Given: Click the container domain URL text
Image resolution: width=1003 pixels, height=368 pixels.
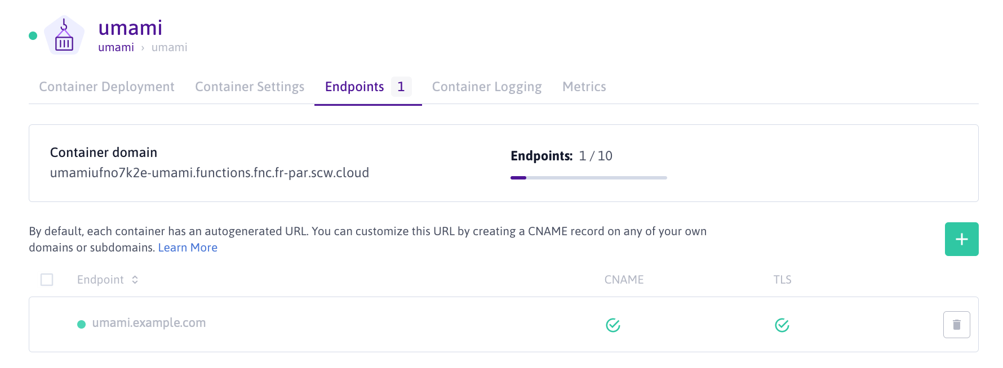Looking at the screenshot, I should point(210,173).
